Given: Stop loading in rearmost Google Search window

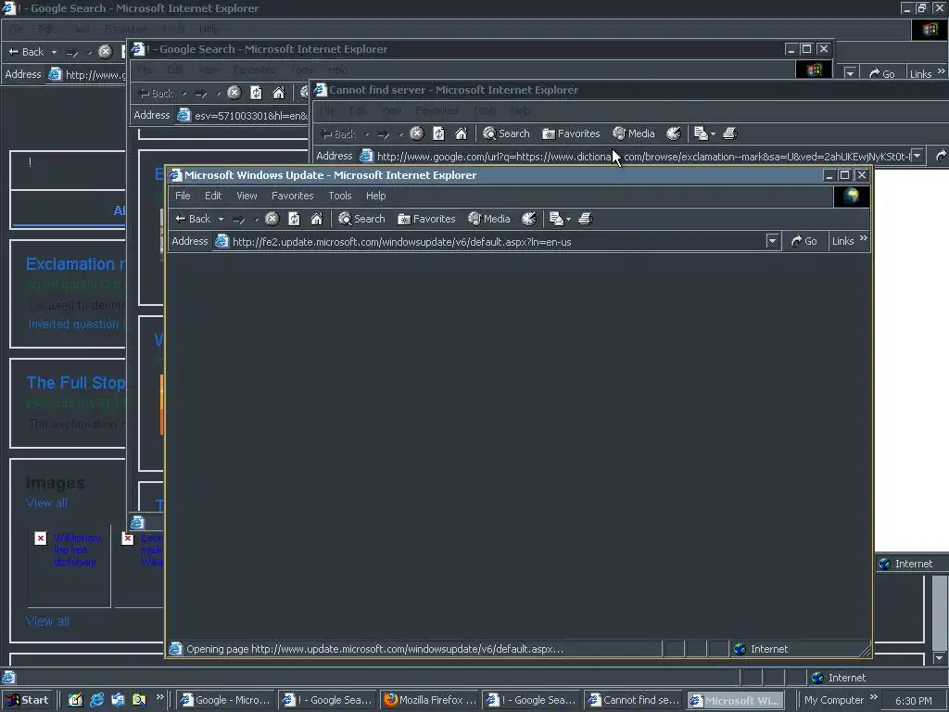Looking at the screenshot, I should (x=106, y=52).
